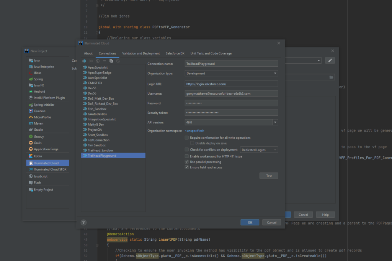Screen dimensions: 392x261
Task: Click the pencil edit icon near the top dropdown
Action: tap(330, 60)
